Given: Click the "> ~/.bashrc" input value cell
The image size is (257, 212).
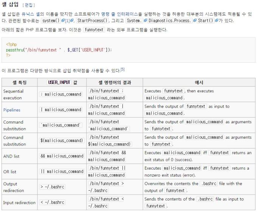Looking at the screenshot, I should coord(53,187).
